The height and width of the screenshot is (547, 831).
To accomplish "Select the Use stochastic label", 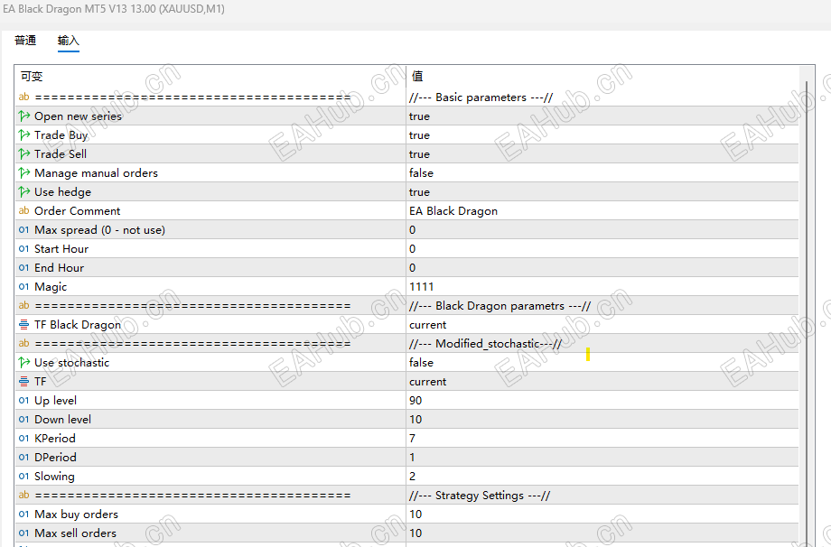I will point(71,362).
